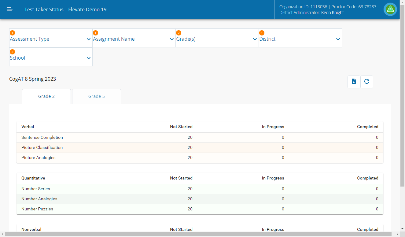405x237 pixels.
Task: Click the School filter count badge
Action: [x=12, y=52]
